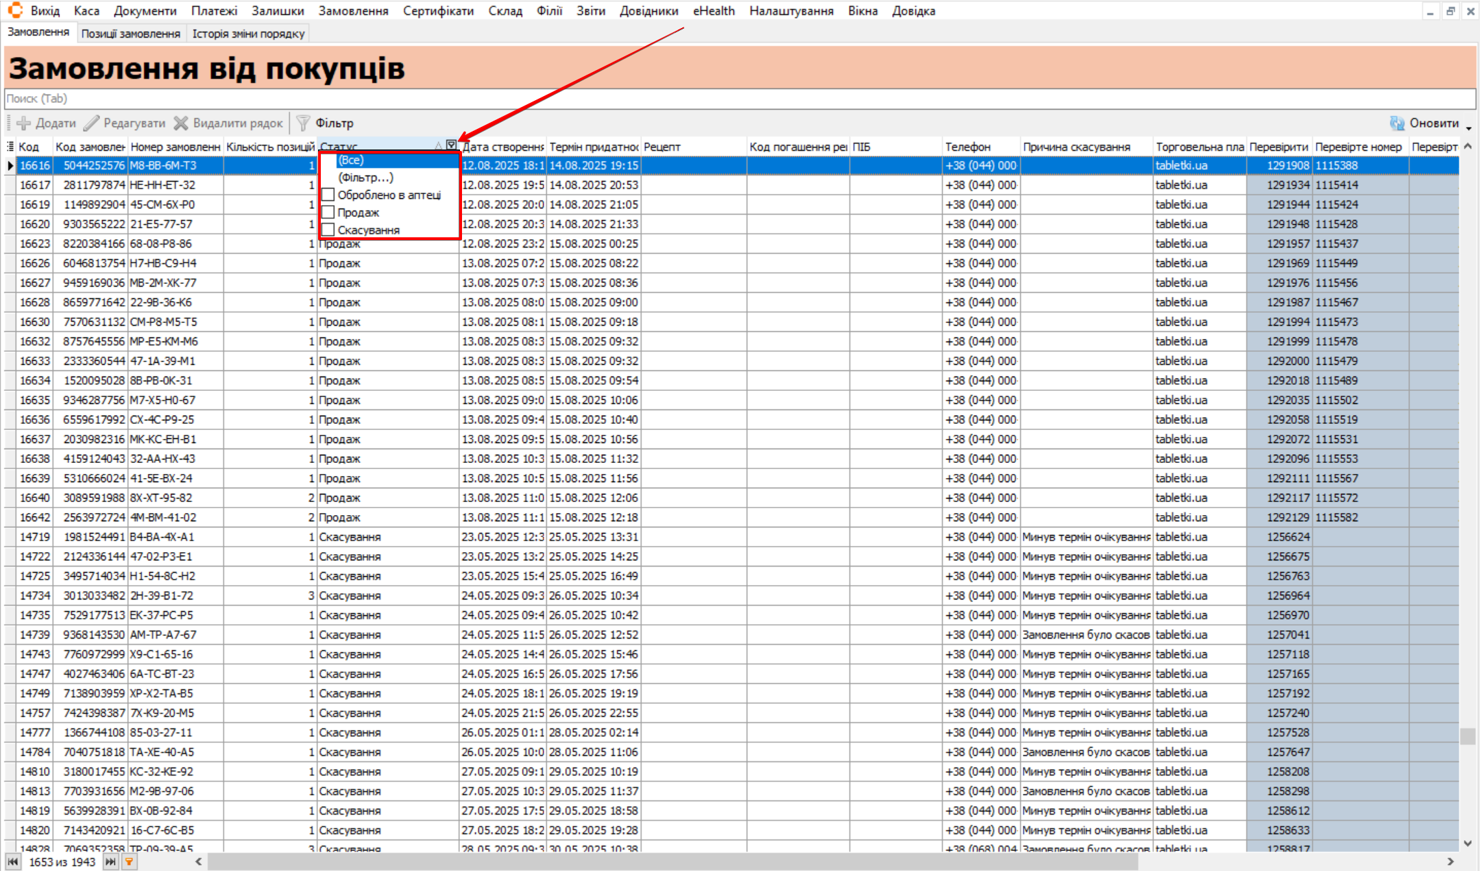Click the Filter funnel toolbar icon

point(303,123)
